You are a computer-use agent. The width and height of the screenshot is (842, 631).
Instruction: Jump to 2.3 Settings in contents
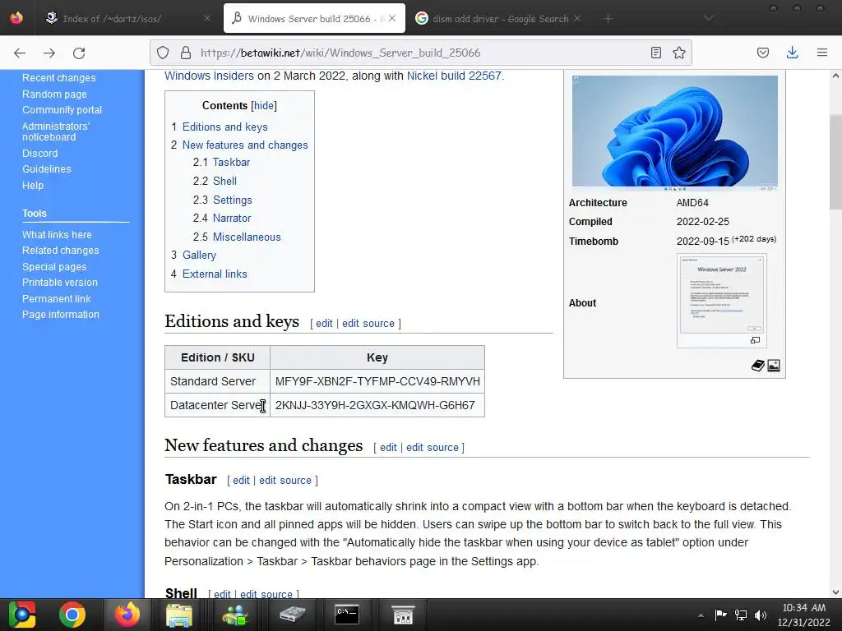(233, 200)
